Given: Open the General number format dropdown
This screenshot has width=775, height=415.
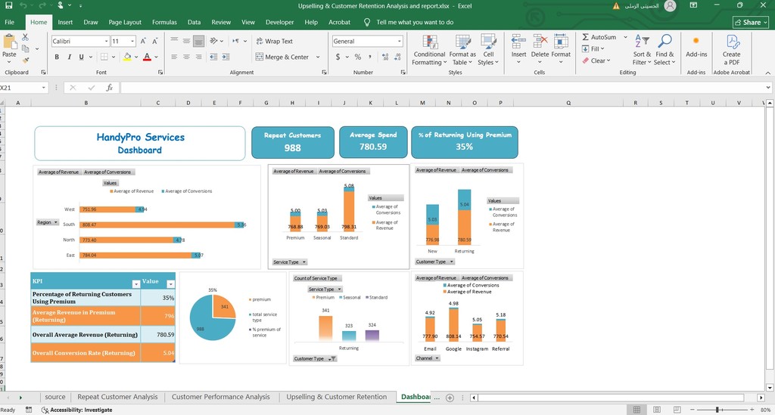Looking at the screenshot, I should click(x=400, y=42).
